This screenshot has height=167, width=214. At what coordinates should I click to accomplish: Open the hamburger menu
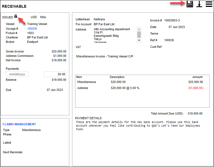[209, 4]
